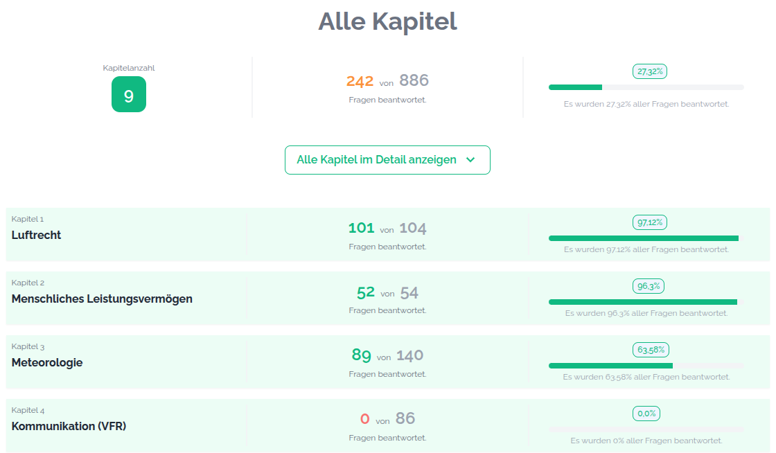The image size is (776, 453).
Task: Expand Alle Kapitel im Detail anzeigen dropdown
Action: (x=377, y=160)
